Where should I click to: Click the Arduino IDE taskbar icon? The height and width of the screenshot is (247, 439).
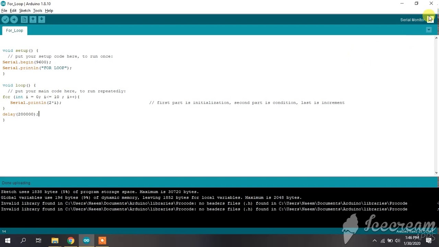pyautogui.click(x=86, y=240)
